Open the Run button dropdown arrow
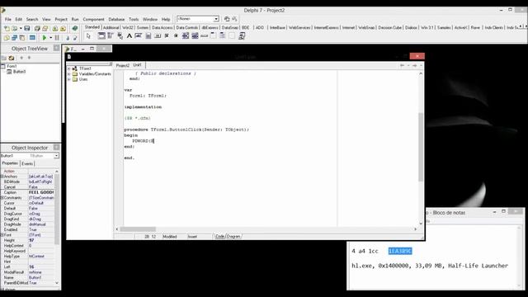 [x=50, y=37]
